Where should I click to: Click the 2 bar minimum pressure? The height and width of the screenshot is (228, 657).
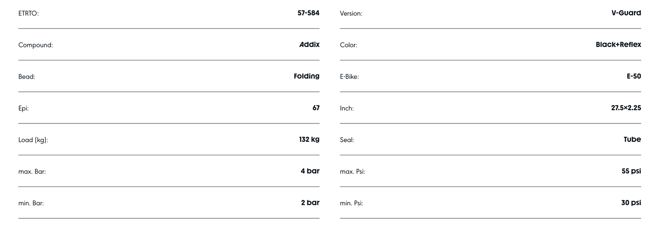[x=310, y=203]
